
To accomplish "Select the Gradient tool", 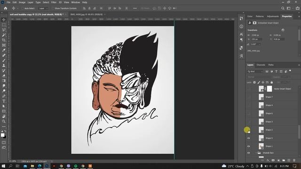I will pos(4,81).
